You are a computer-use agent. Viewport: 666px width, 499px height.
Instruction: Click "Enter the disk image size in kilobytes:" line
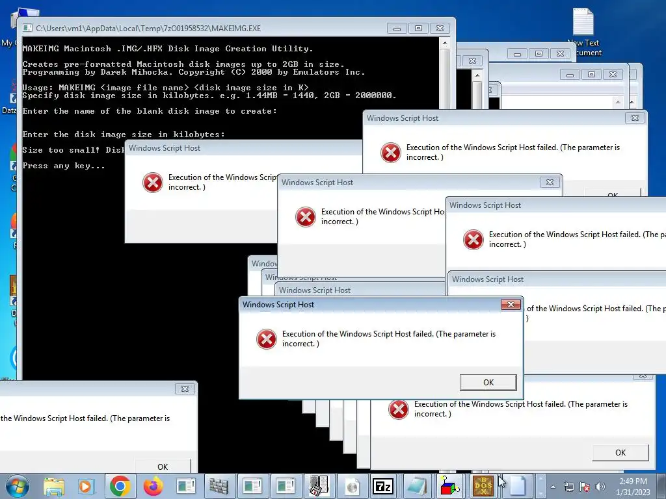coord(124,134)
